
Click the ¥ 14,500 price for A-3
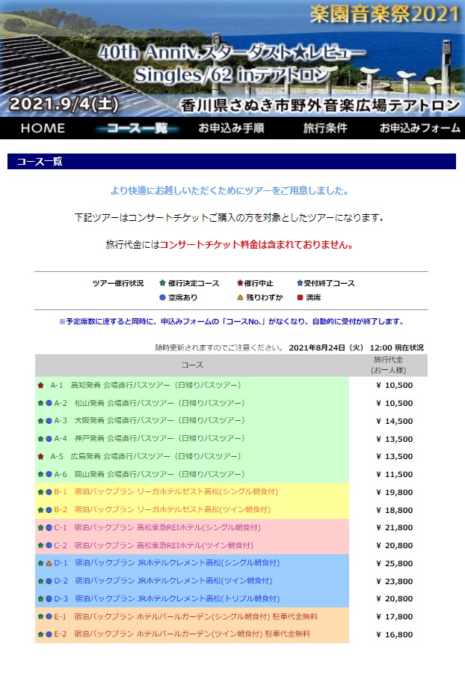click(x=394, y=421)
